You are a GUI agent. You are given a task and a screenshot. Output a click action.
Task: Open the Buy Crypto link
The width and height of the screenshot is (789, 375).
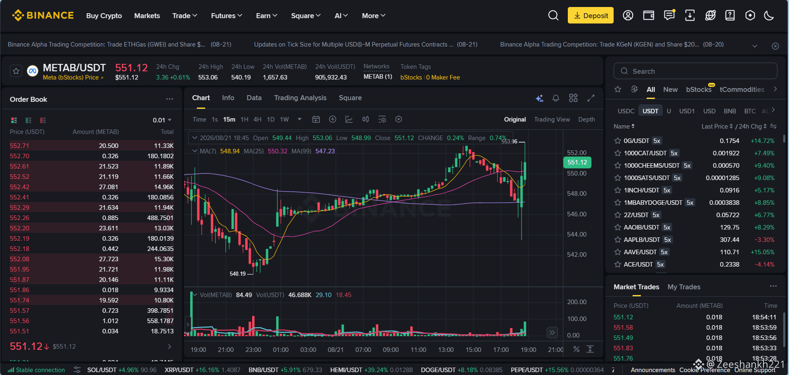[104, 16]
